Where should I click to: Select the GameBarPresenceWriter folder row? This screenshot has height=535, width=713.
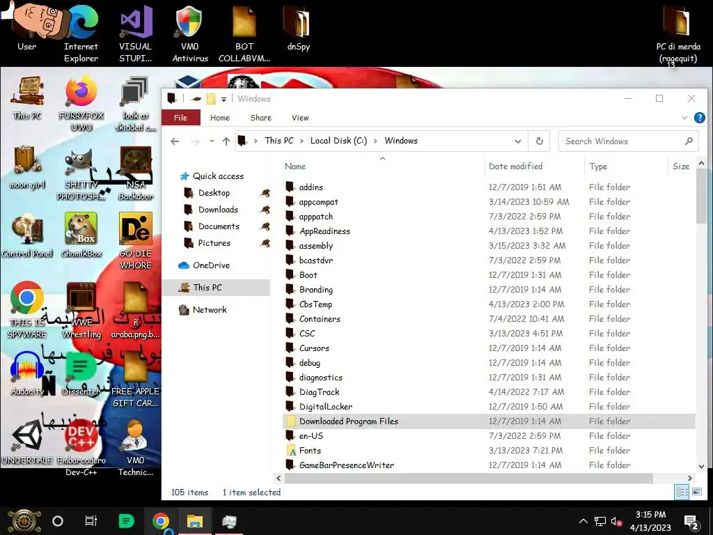(x=489, y=465)
